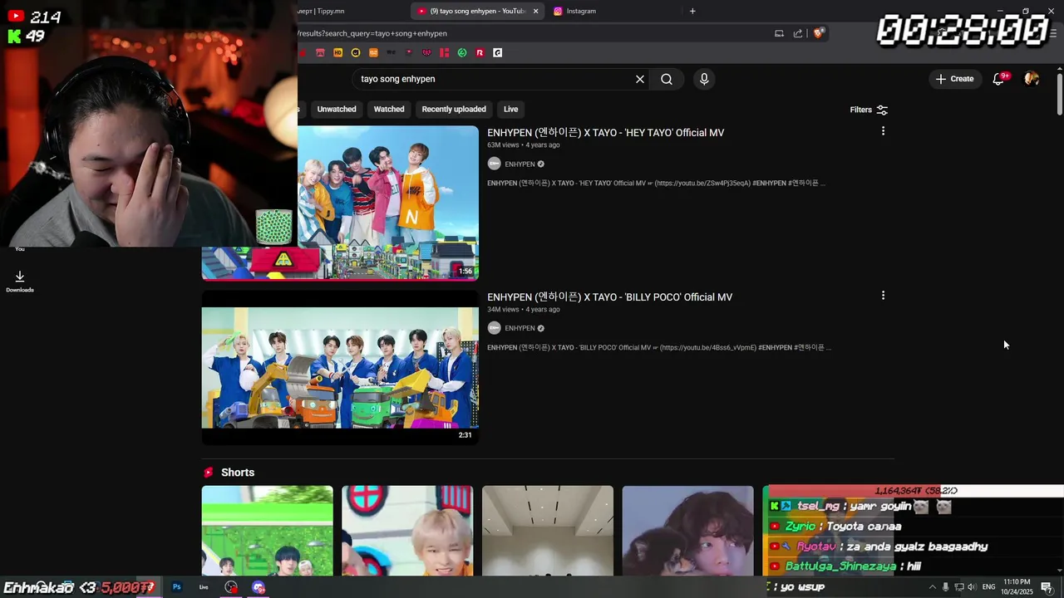The height and width of the screenshot is (598, 1064).
Task: Open the orange HD bookmark
Action: point(337,52)
